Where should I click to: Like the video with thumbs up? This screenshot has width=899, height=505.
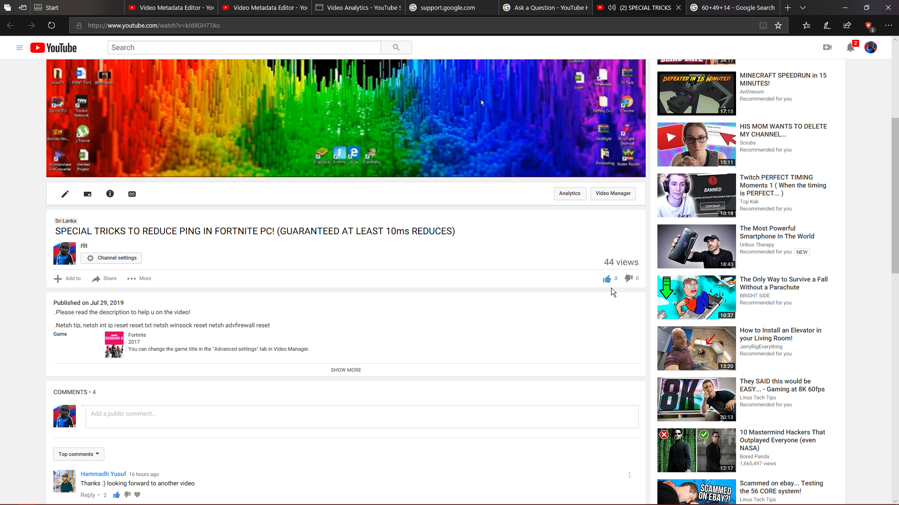pos(607,279)
